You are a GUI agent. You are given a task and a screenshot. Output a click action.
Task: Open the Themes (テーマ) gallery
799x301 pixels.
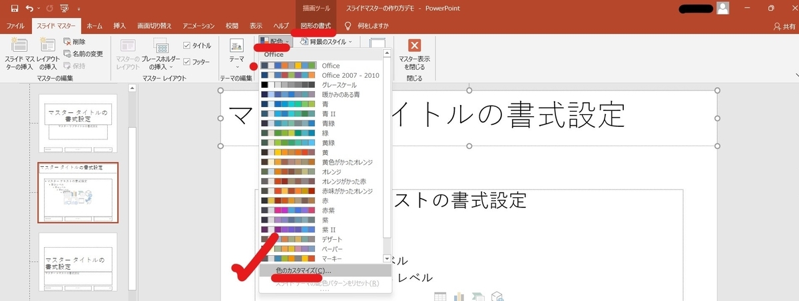pos(237,55)
